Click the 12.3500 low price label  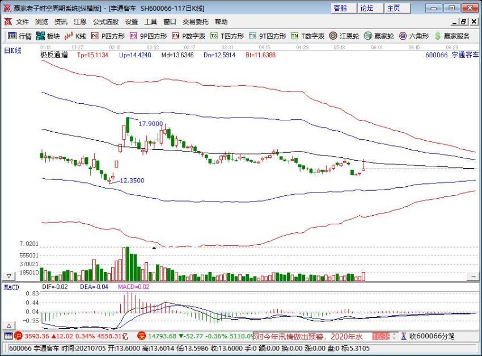pyautogui.click(x=132, y=181)
